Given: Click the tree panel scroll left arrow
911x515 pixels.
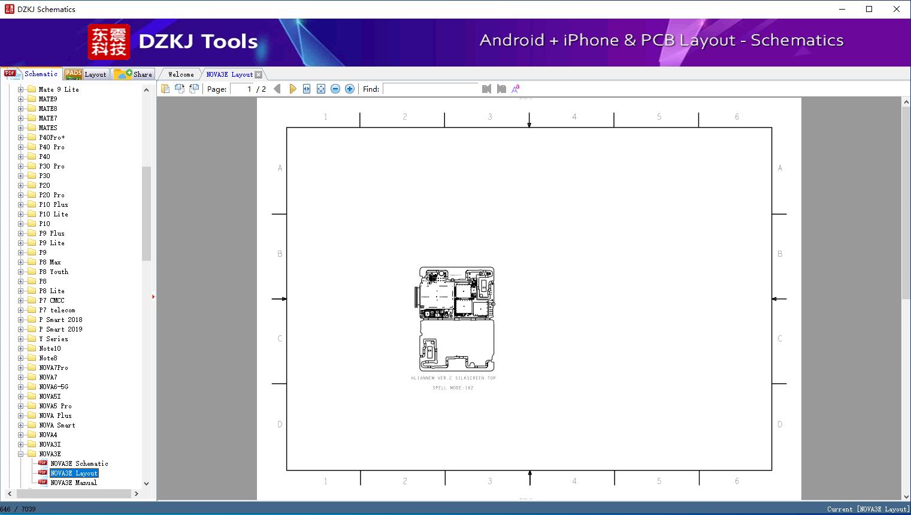Looking at the screenshot, I should 10,493.
